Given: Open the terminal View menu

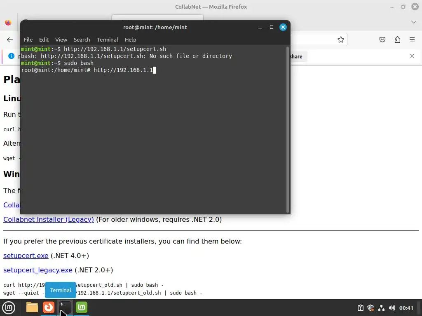Looking at the screenshot, I should [61, 40].
